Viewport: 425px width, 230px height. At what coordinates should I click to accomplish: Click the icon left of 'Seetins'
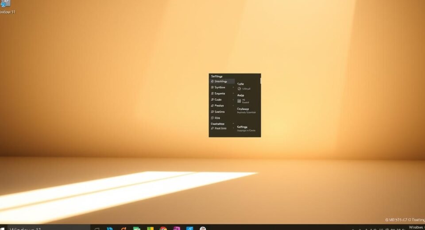(x=212, y=112)
